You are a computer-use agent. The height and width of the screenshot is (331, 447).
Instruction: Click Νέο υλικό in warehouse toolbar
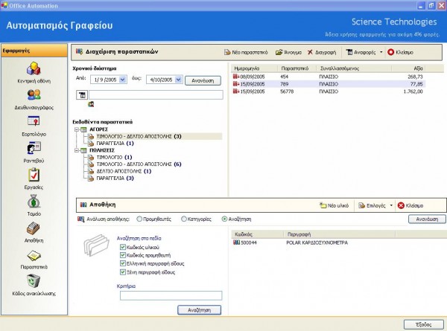point(334,205)
